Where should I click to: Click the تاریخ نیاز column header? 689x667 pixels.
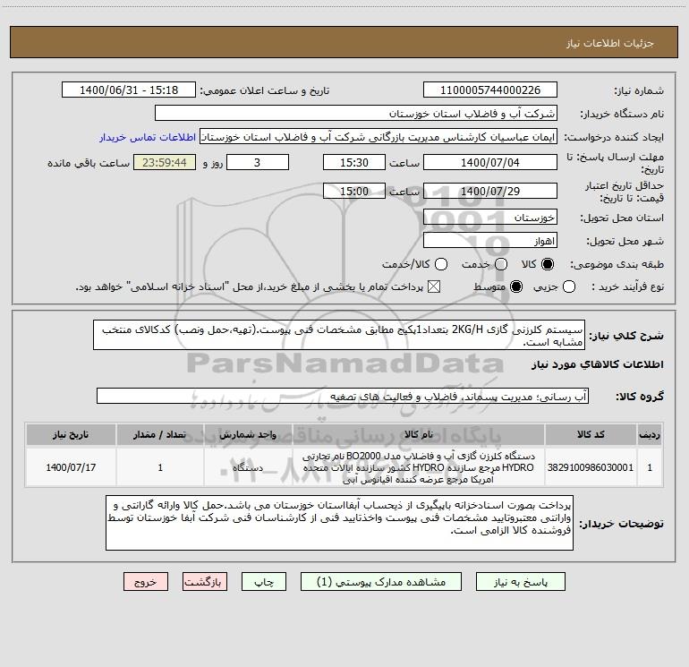(x=71, y=435)
